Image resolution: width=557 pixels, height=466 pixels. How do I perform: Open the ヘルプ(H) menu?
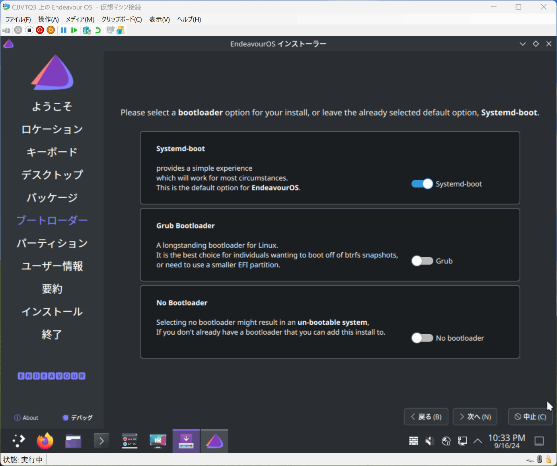point(189,19)
